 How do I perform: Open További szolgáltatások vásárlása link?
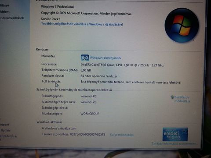point(82,24)
